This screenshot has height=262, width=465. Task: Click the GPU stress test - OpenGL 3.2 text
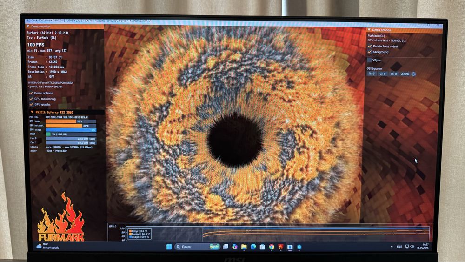coord(387,40)
